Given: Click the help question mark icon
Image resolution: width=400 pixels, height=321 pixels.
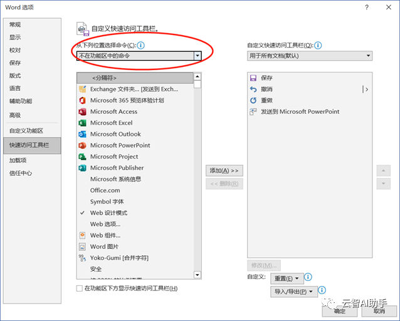Looking at the screenshot, I should [x=367, y=7].
